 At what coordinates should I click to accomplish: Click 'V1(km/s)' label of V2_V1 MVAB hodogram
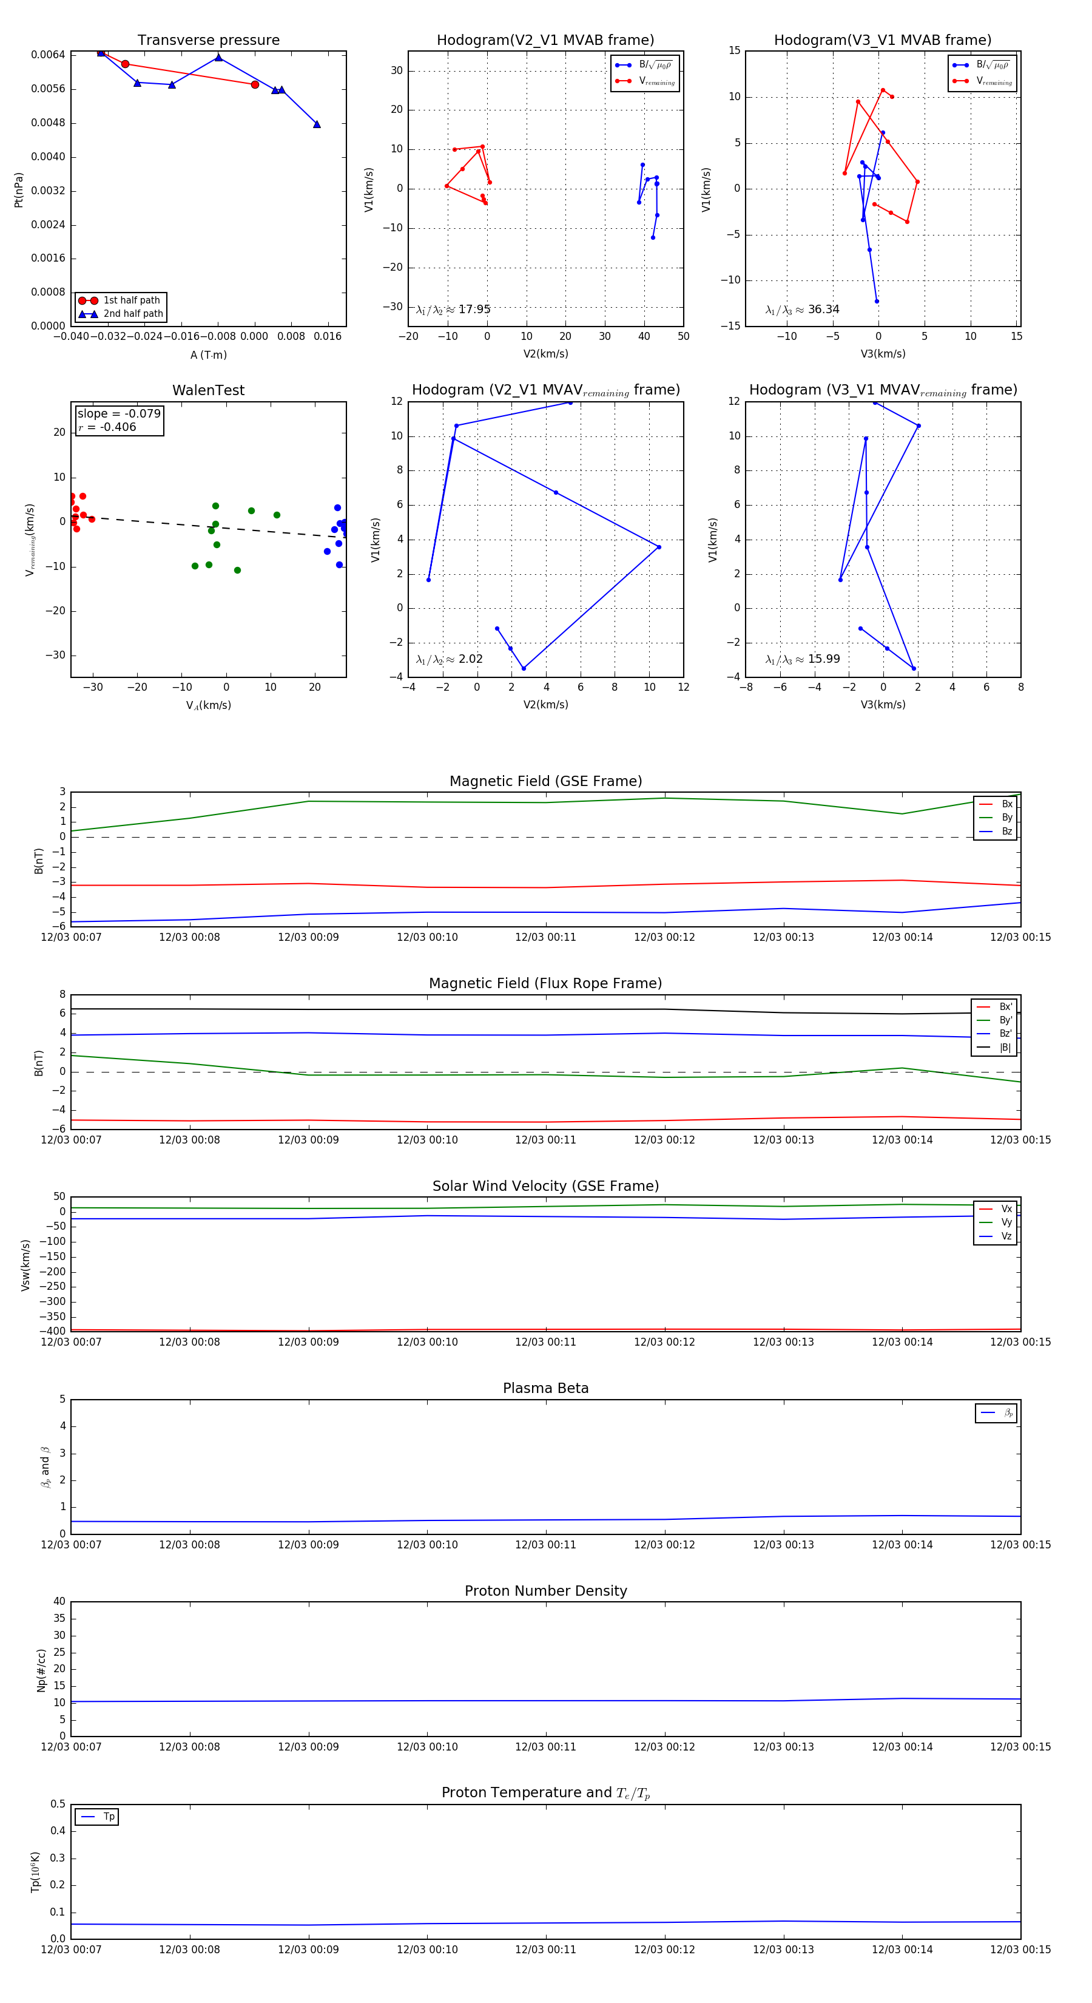(x=368, y=189)
